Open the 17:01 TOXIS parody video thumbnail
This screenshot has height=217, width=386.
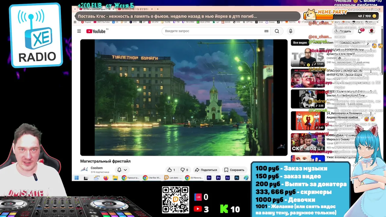coord(308,57)
